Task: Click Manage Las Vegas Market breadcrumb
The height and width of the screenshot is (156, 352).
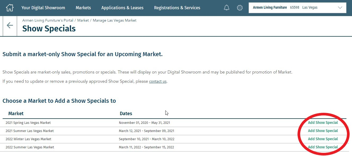Action: (115, 20)
